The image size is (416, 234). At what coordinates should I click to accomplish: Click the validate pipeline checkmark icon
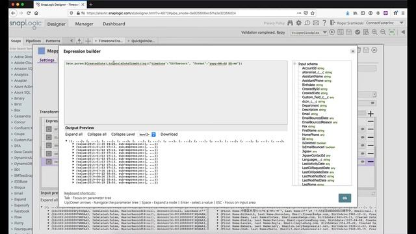click(x=357, y=32)
